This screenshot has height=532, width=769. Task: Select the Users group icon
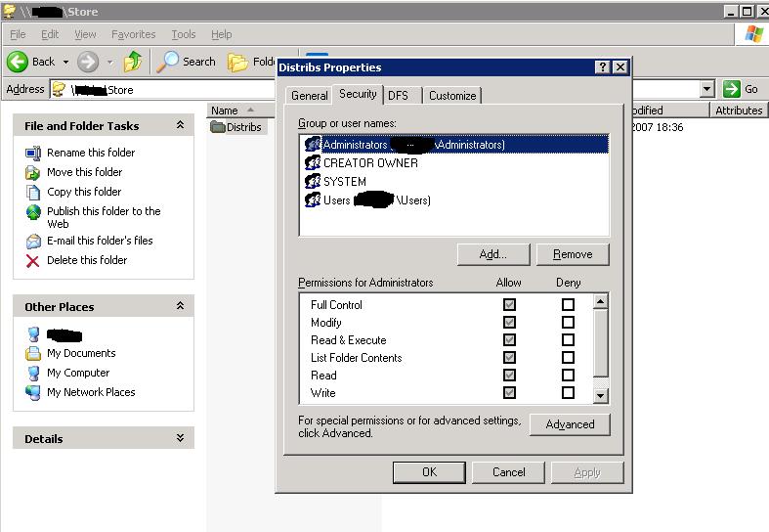click(x=313, y=199)
